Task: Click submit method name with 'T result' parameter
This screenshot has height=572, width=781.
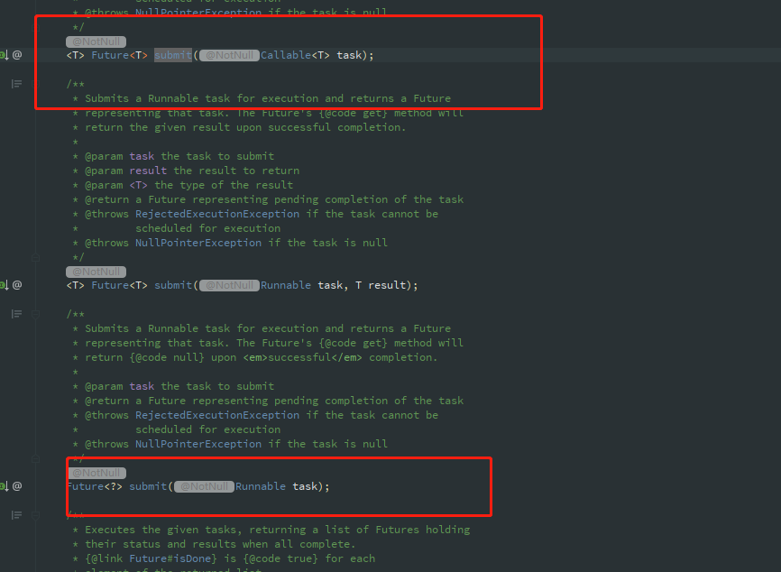Action: [173, 285]
